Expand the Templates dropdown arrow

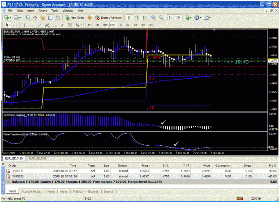point(210,18)
